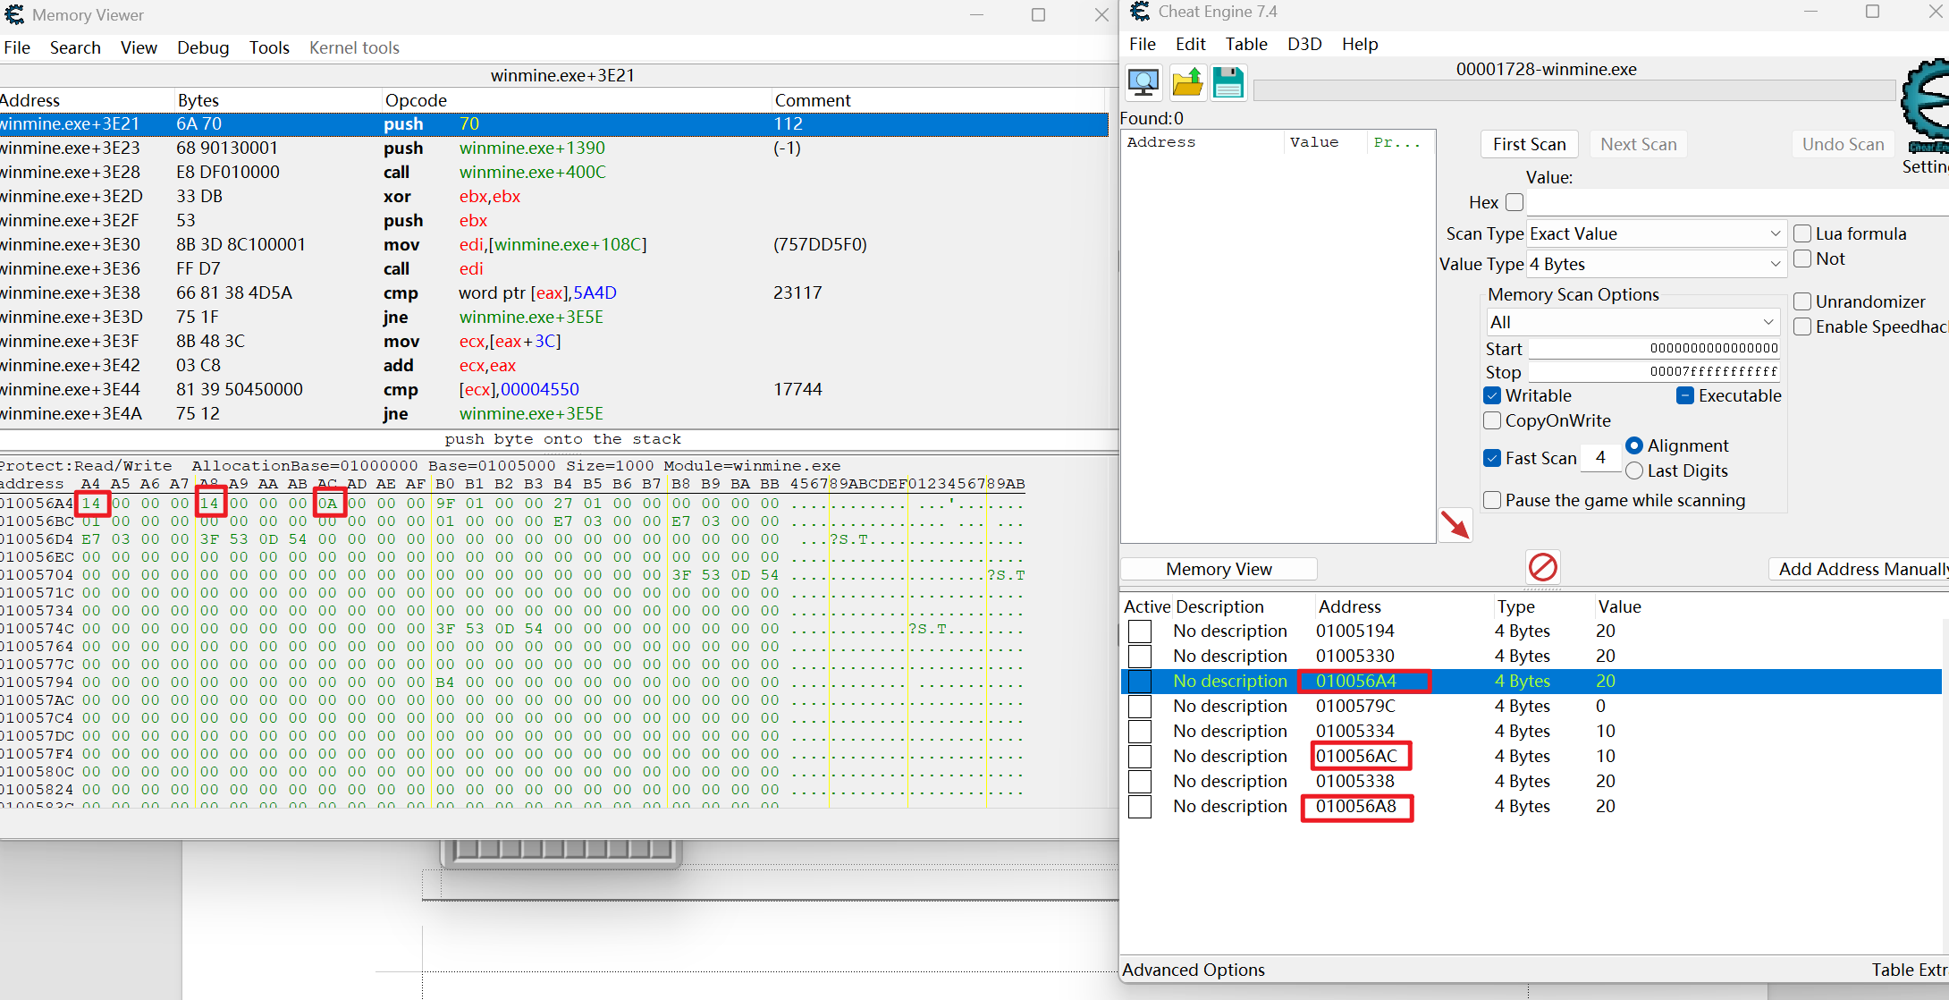Click the Cheat Engine logo settings icon

click(1925, 107)
